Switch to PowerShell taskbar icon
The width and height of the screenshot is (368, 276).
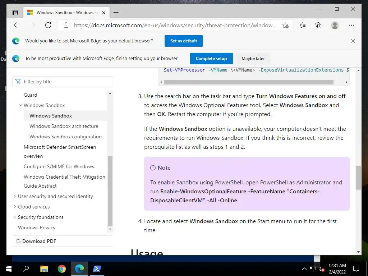[97, 269]
